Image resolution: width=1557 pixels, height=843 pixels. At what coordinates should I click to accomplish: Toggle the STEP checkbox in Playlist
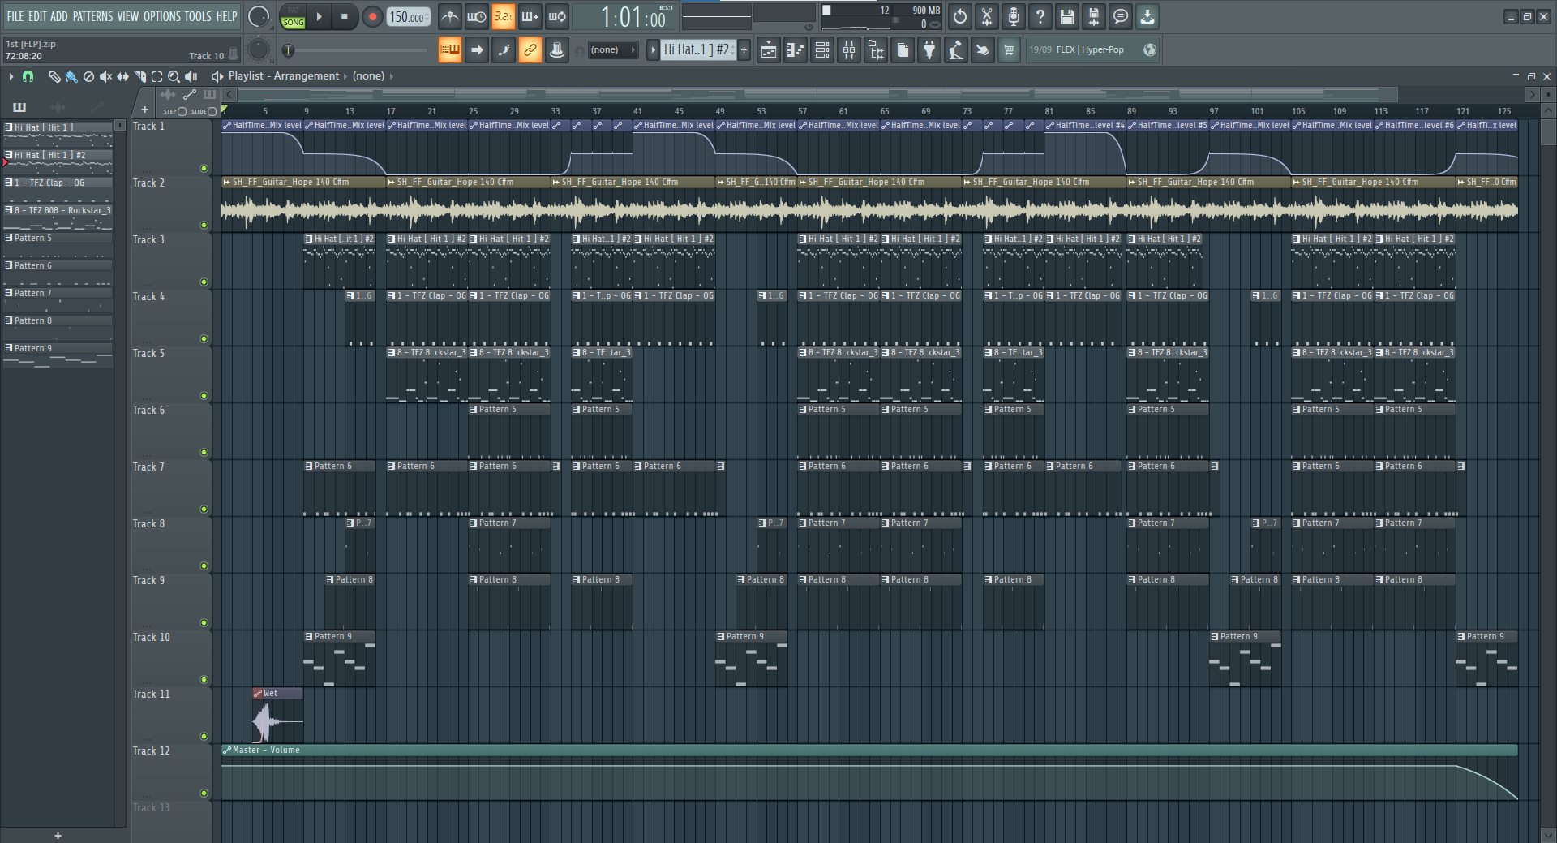pos(182,111)
